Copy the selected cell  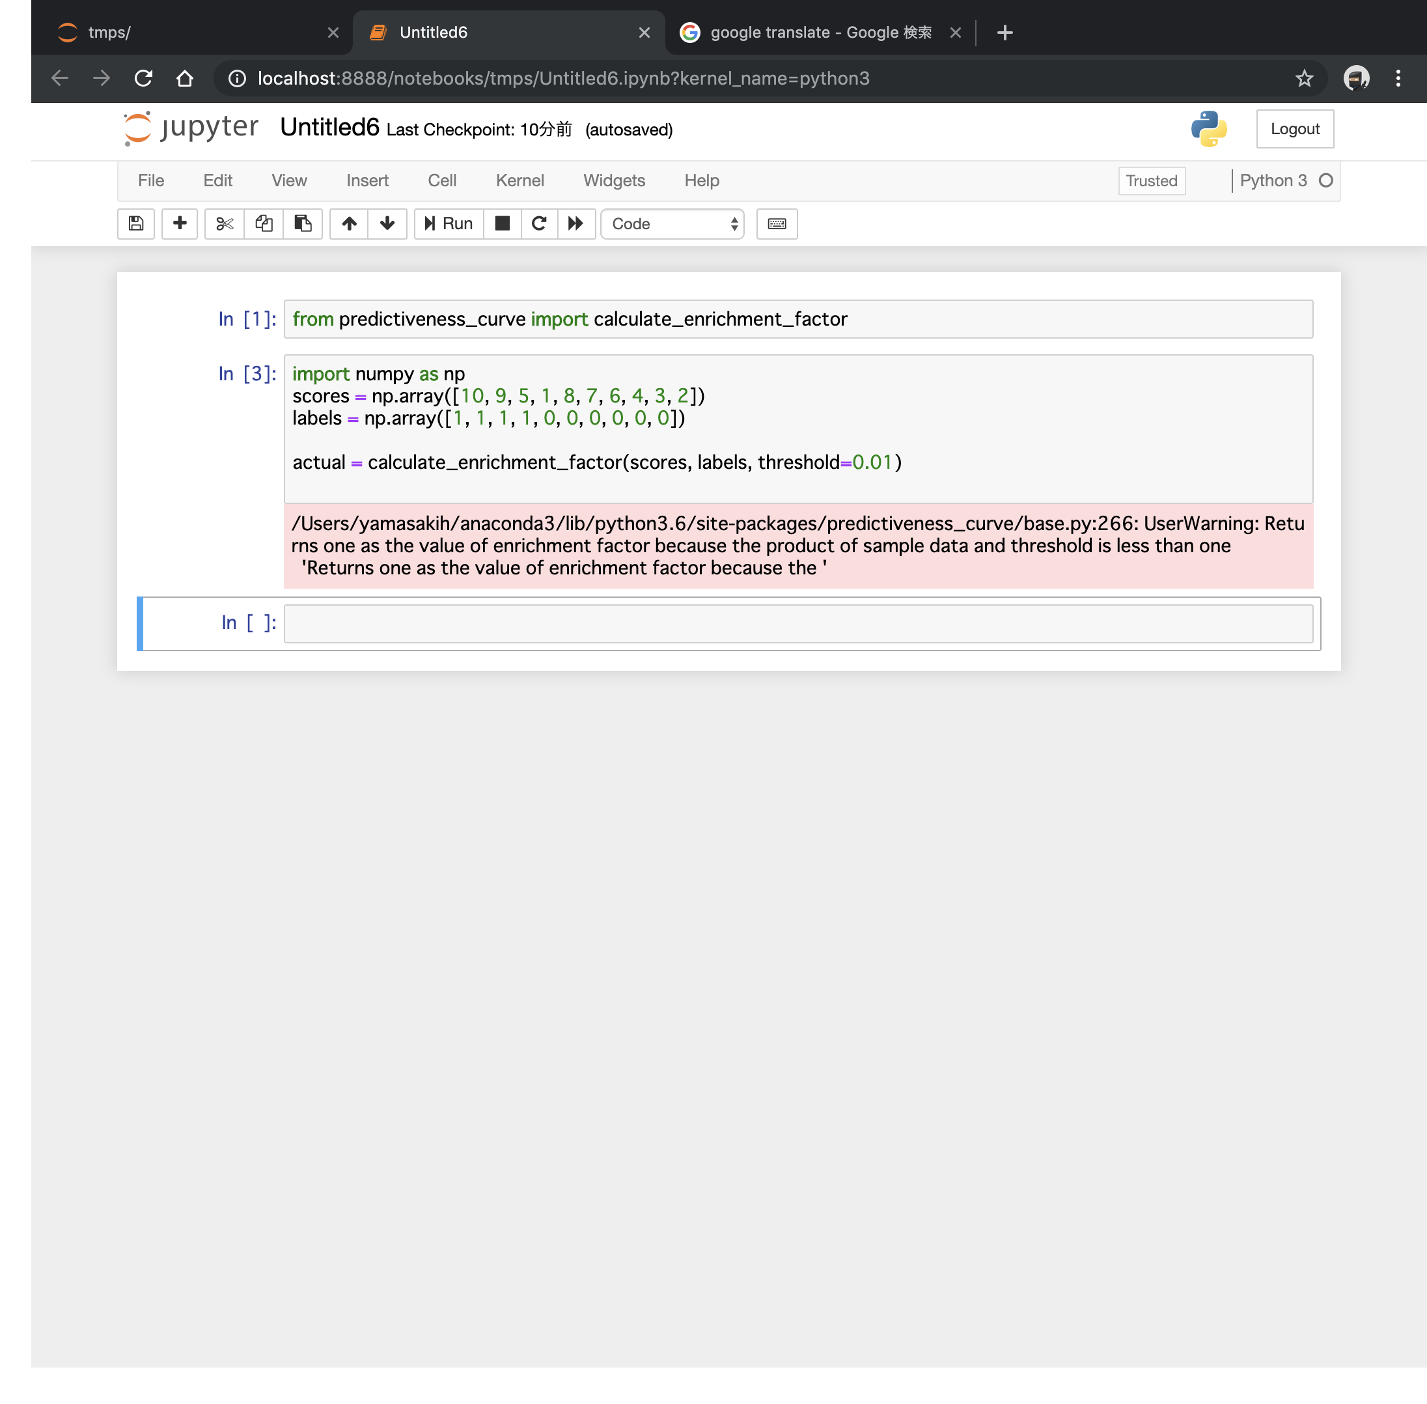click(x=264, y=223)
